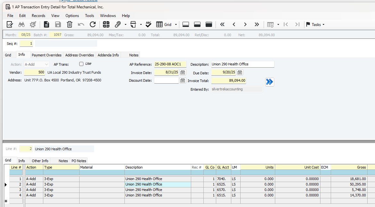The height and width of the screenshot is (207, 375).
Task: Open the Tasks dropdown menu
Action: (x=315, y=24)
